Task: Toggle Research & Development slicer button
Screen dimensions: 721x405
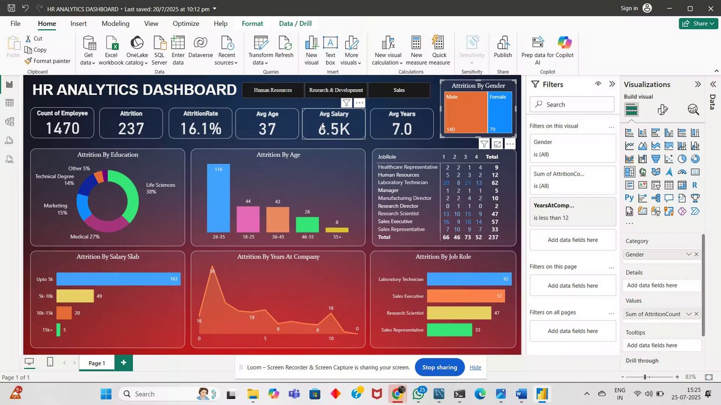Action: pos(336,90)
